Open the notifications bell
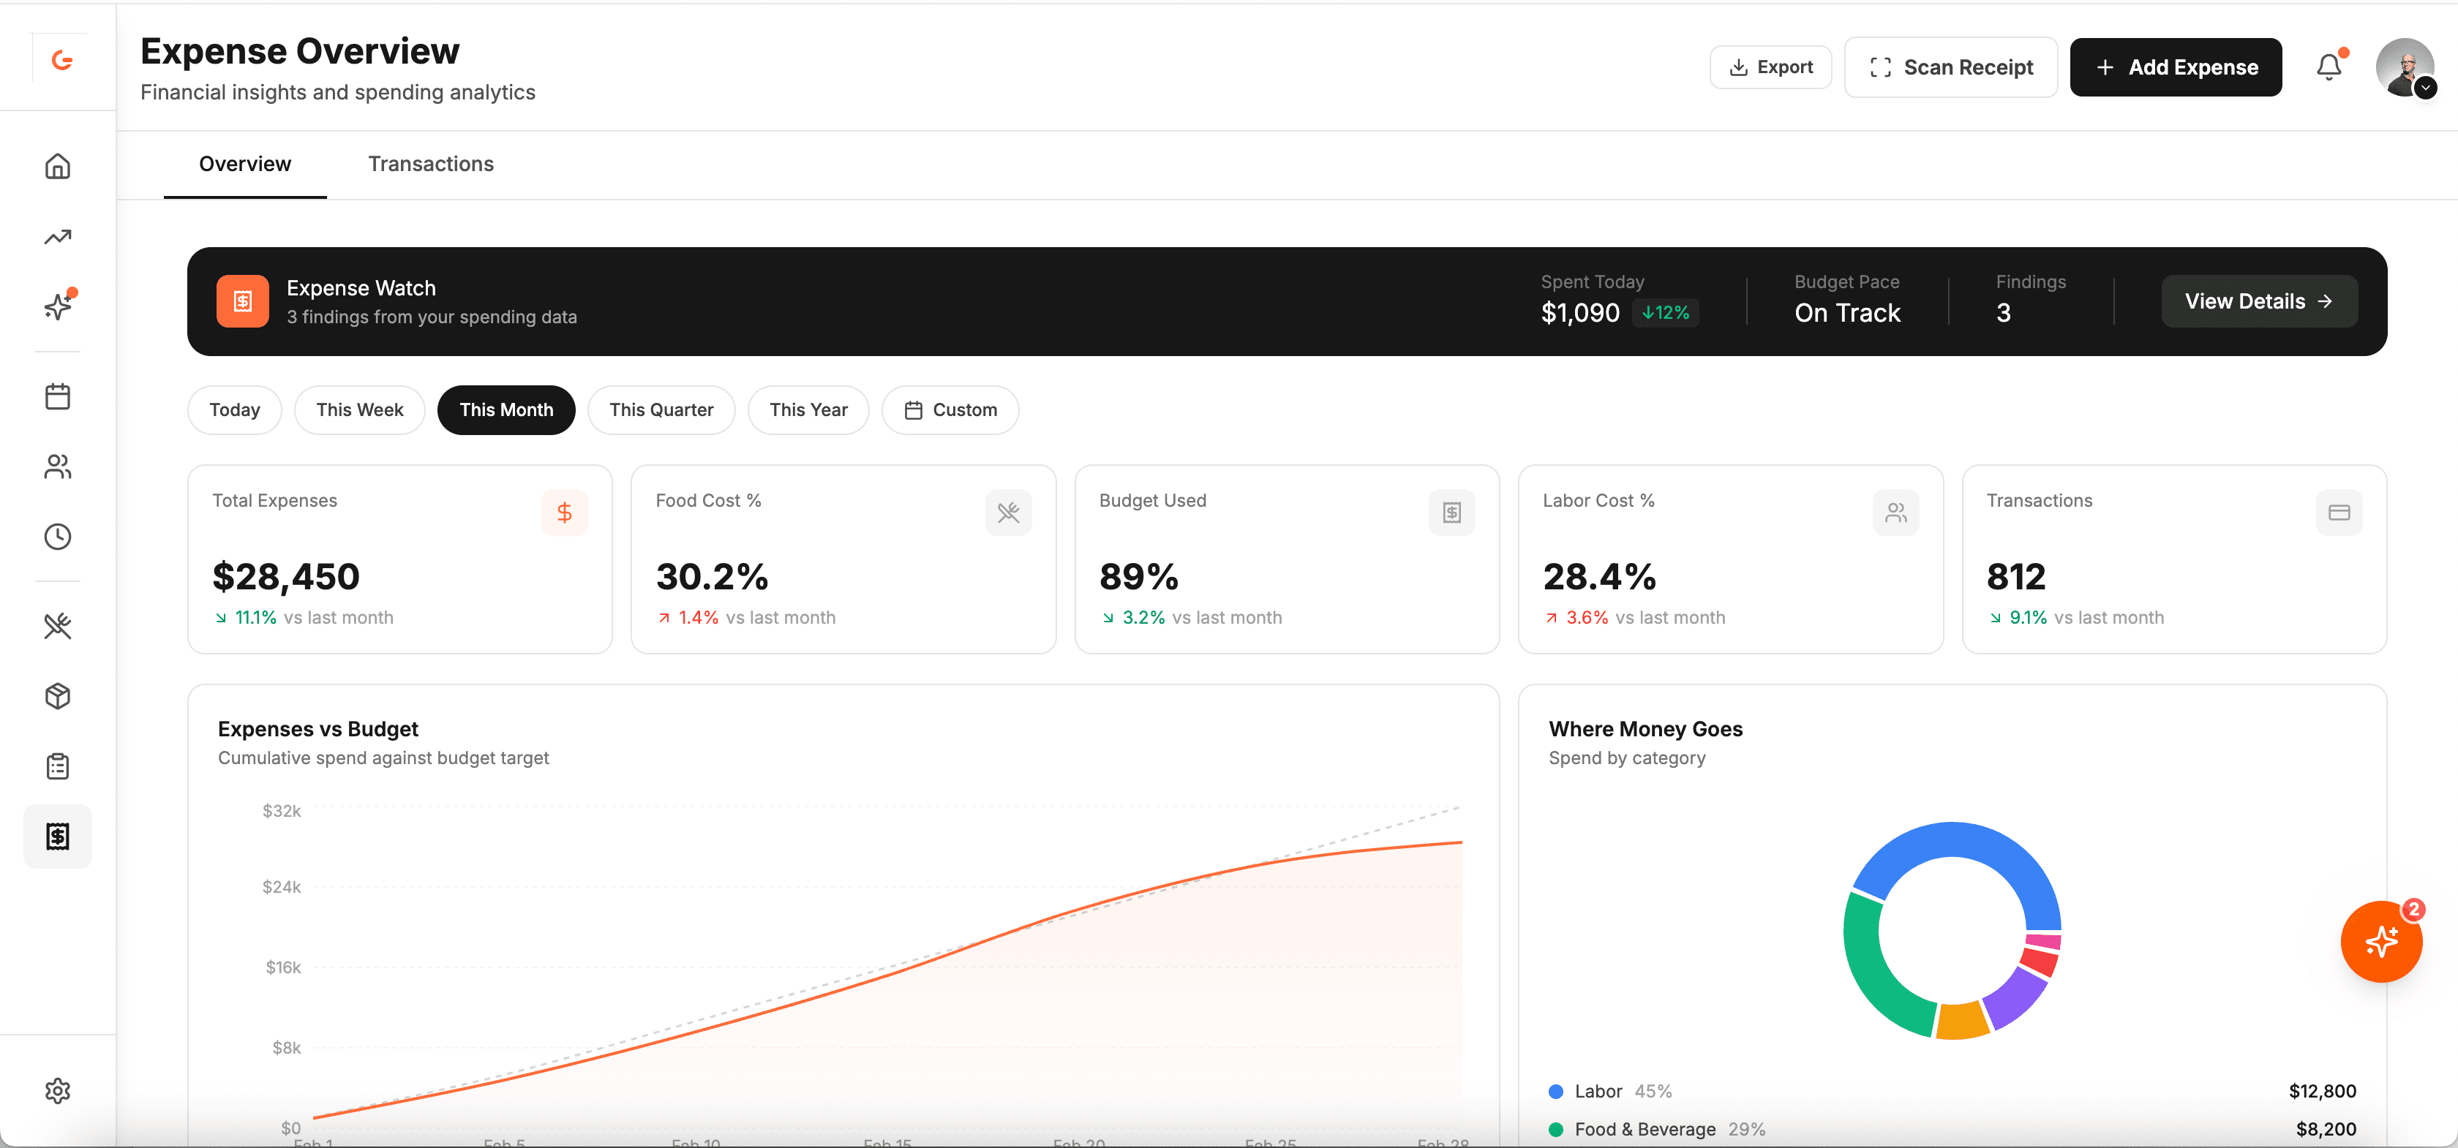2458x1148 pixels. [2329, 66]
